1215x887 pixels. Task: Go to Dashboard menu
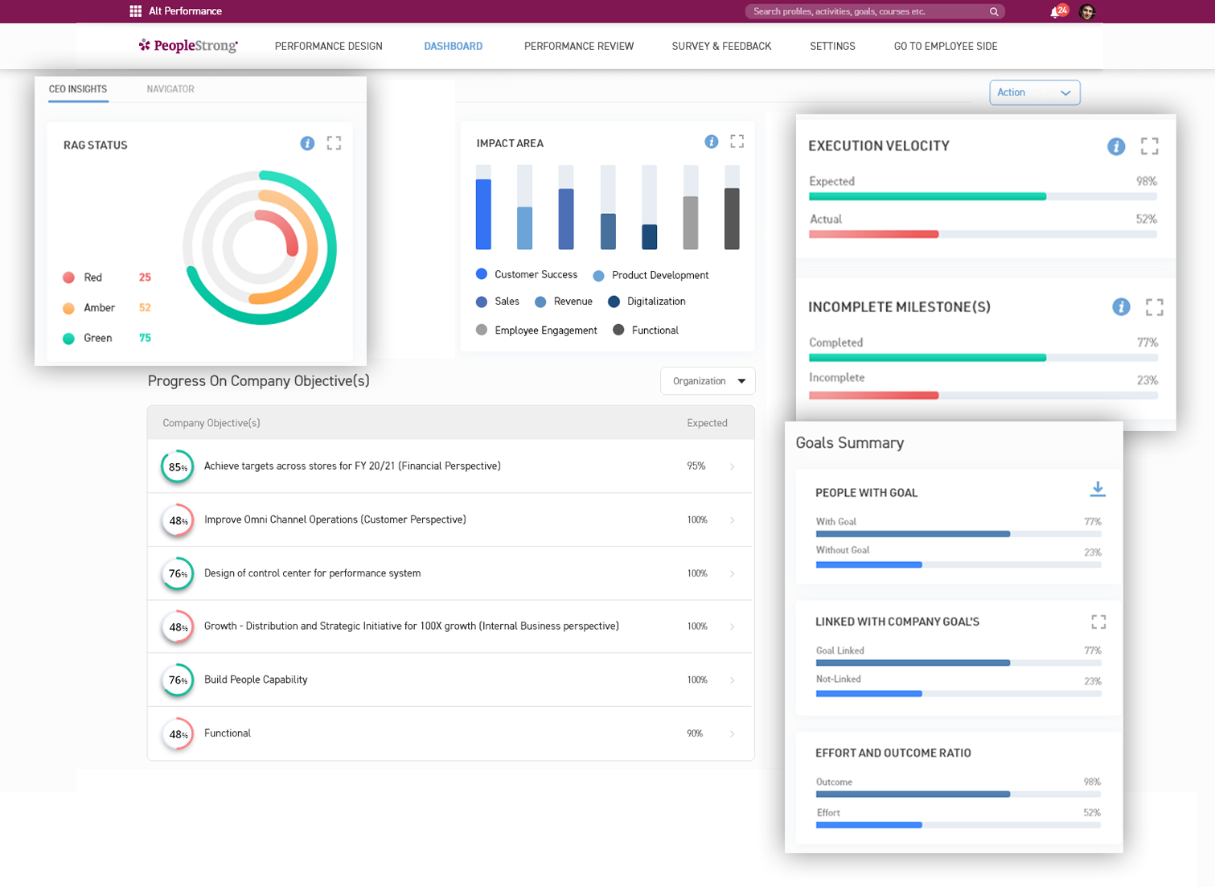[453, 47]
